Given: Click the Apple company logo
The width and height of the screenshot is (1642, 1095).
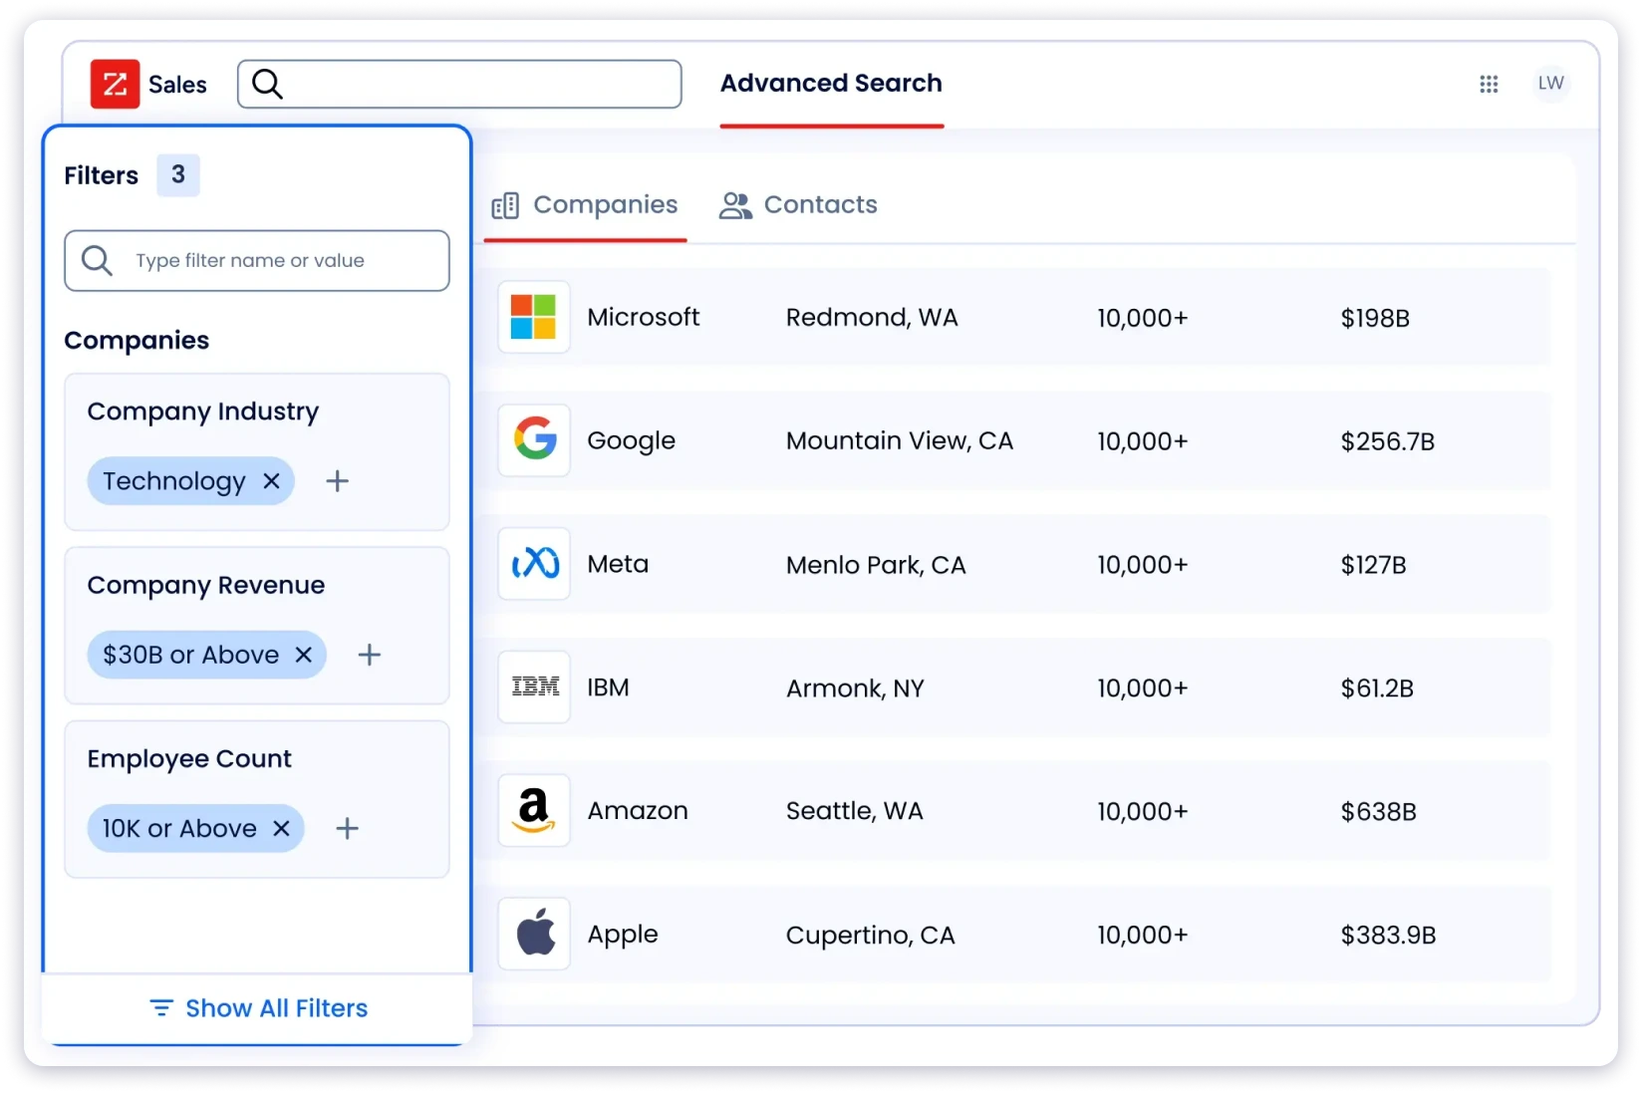Looking at the screenshot, I should point(534,934).
